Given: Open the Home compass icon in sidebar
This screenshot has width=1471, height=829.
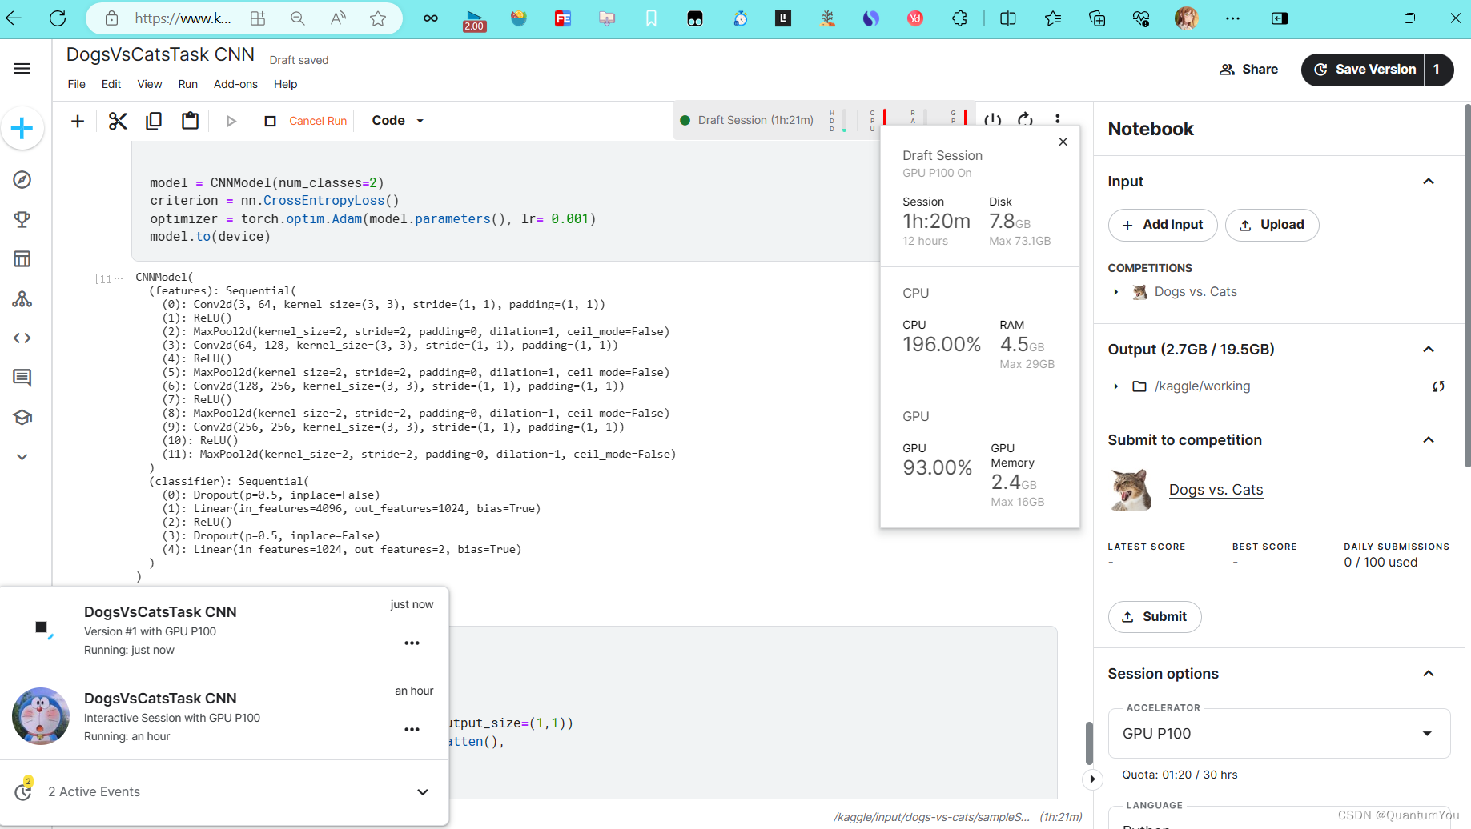Looking at the screenshot, I should coord(22,180).
